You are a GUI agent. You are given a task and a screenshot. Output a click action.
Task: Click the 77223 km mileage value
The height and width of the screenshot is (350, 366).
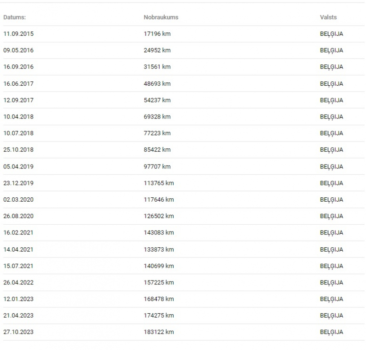click(x=157, y=133)
